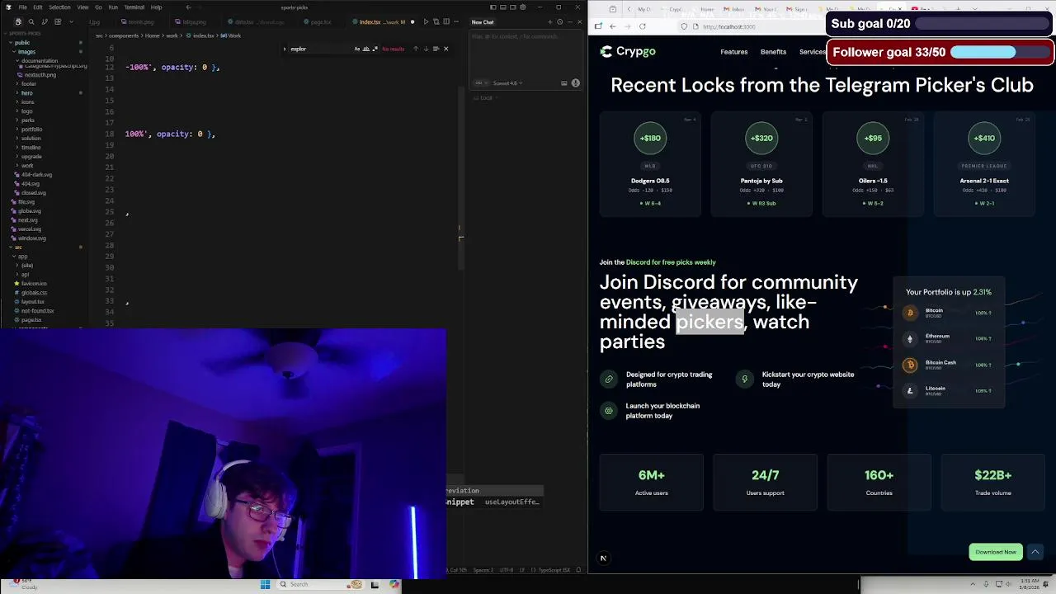Run the file with the play icon

426,21
